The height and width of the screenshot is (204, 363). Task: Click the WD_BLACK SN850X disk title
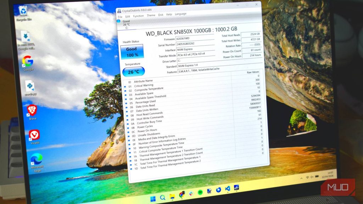tap(191, 31)
